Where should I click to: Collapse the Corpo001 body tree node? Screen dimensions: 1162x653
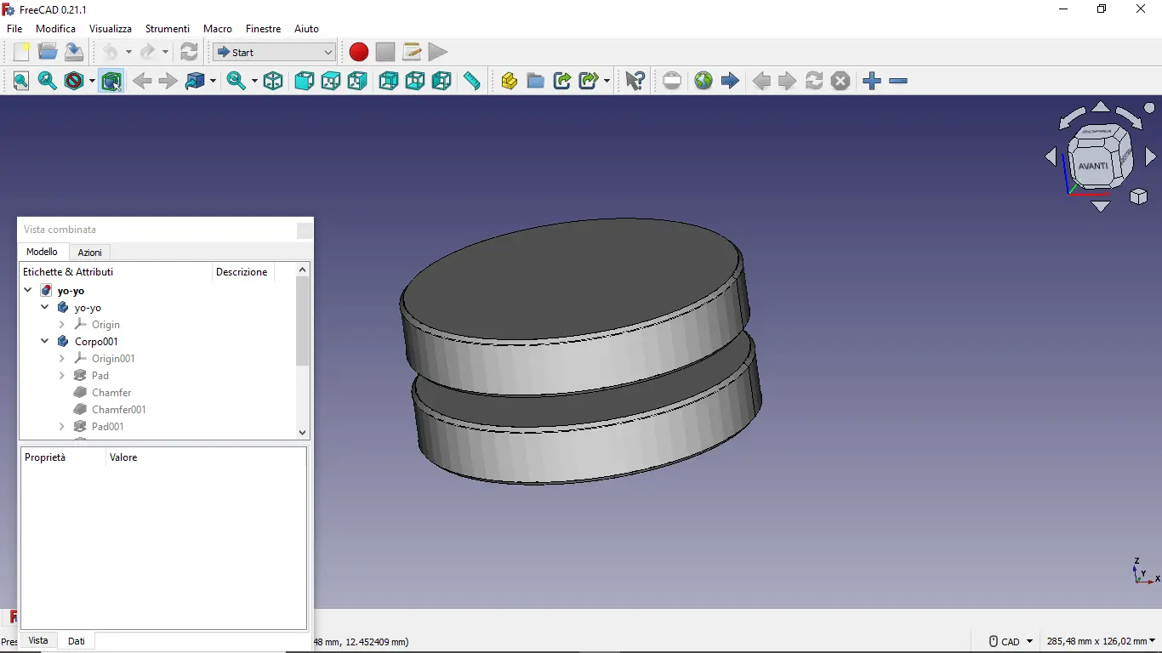(x=44, y=341)
